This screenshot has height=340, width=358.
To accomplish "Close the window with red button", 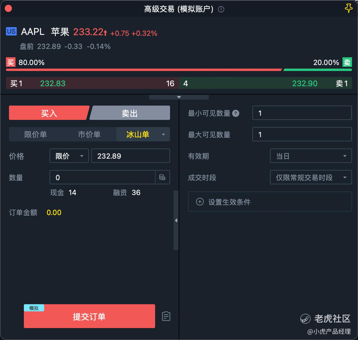I will click(8, 9).
